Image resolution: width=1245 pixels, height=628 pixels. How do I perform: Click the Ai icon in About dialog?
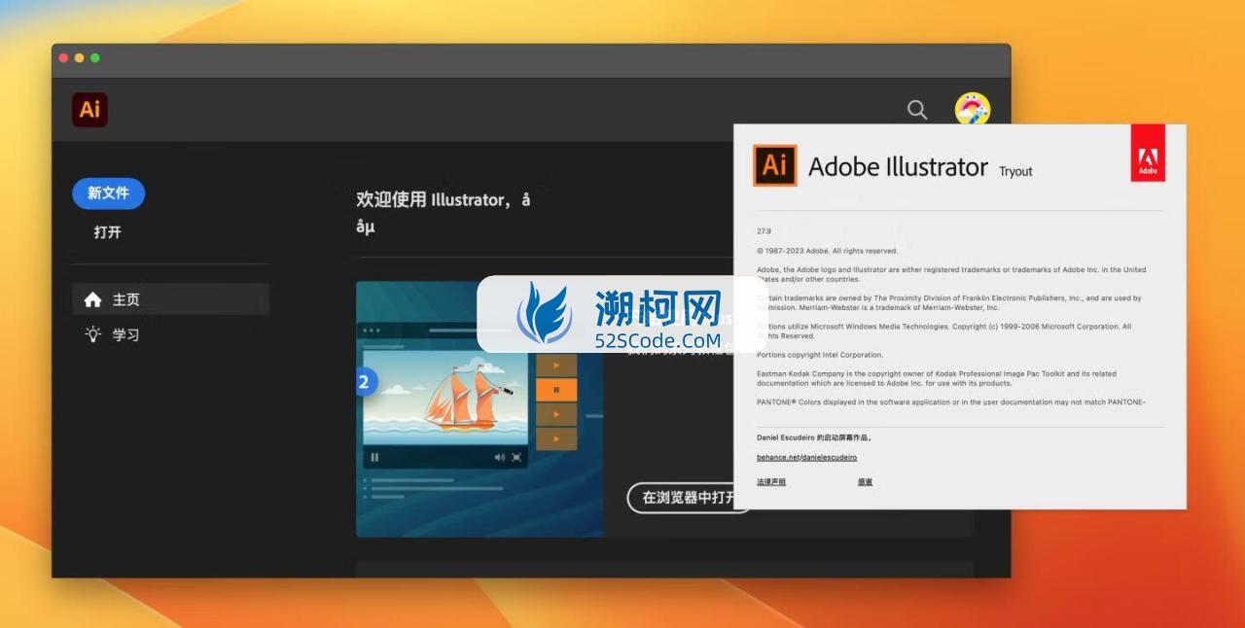pos(774,165)
